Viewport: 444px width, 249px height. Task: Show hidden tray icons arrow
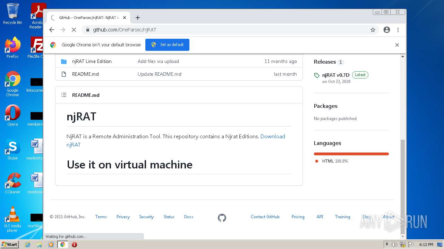coord(387,245)
